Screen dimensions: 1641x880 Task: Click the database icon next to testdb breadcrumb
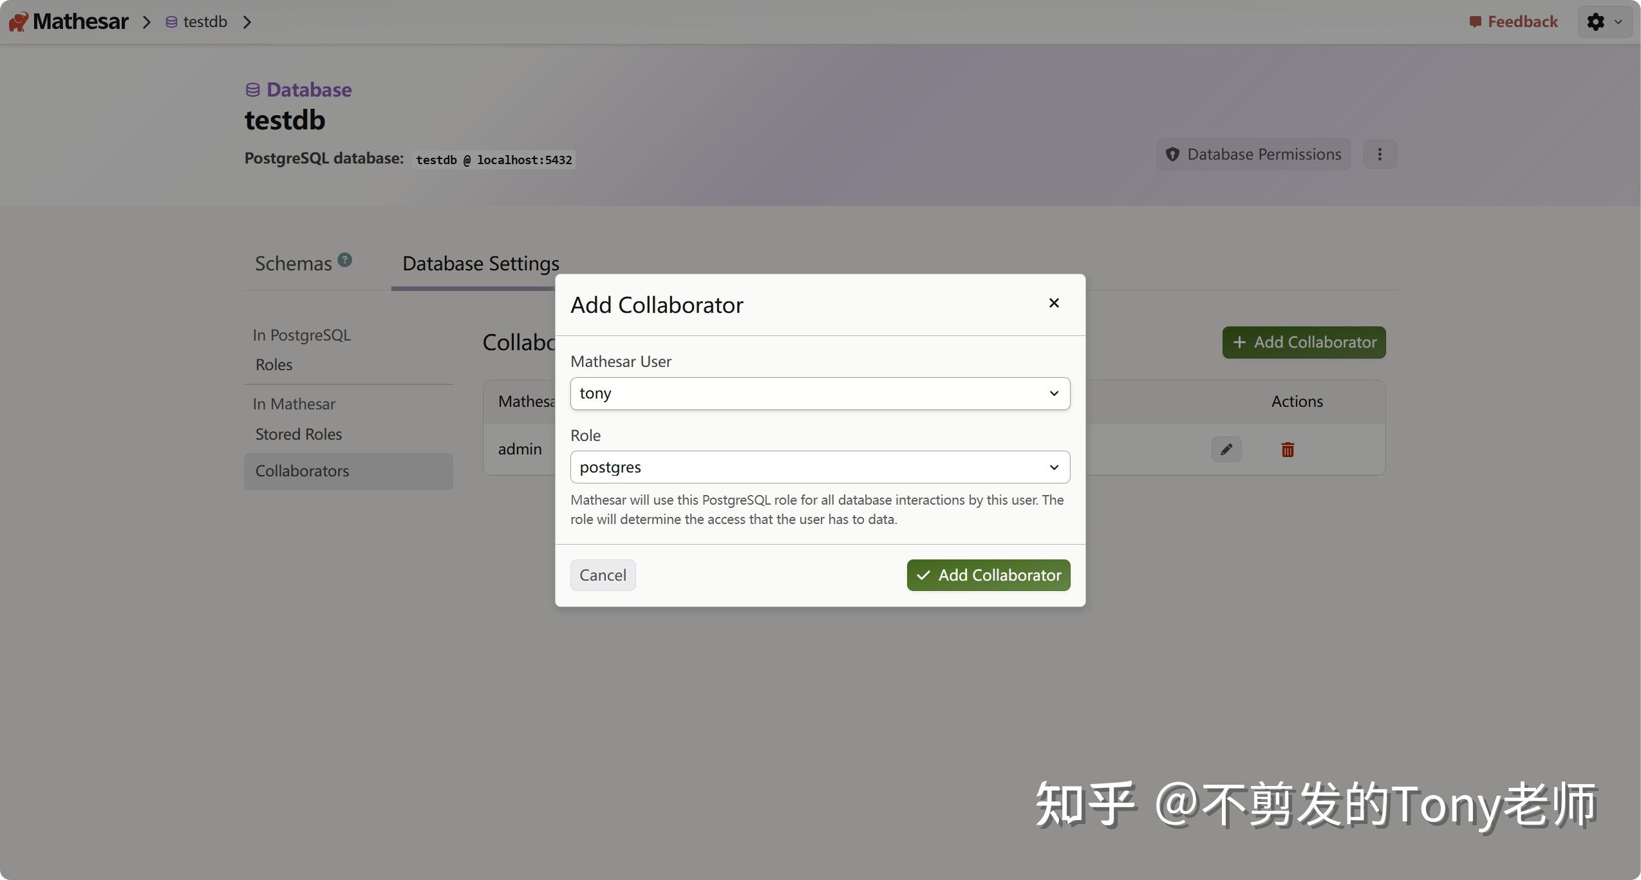pos(170,21)
